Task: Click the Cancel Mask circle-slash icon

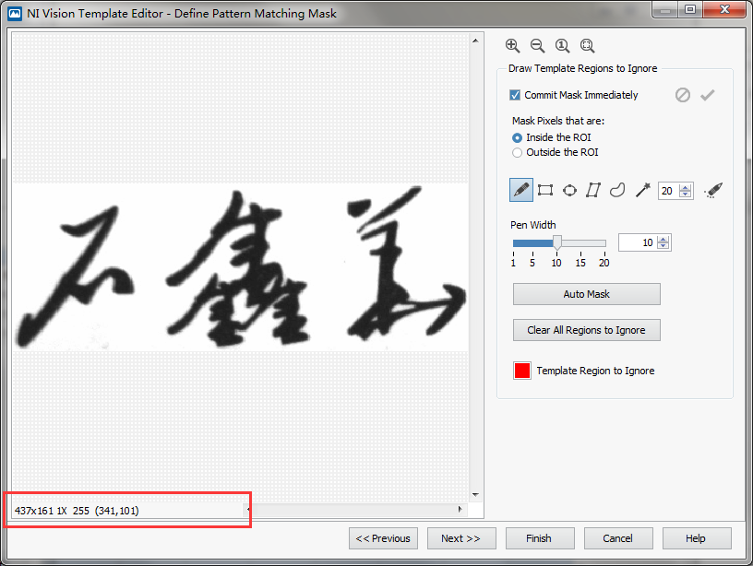Action: click(x=683, y=95)
